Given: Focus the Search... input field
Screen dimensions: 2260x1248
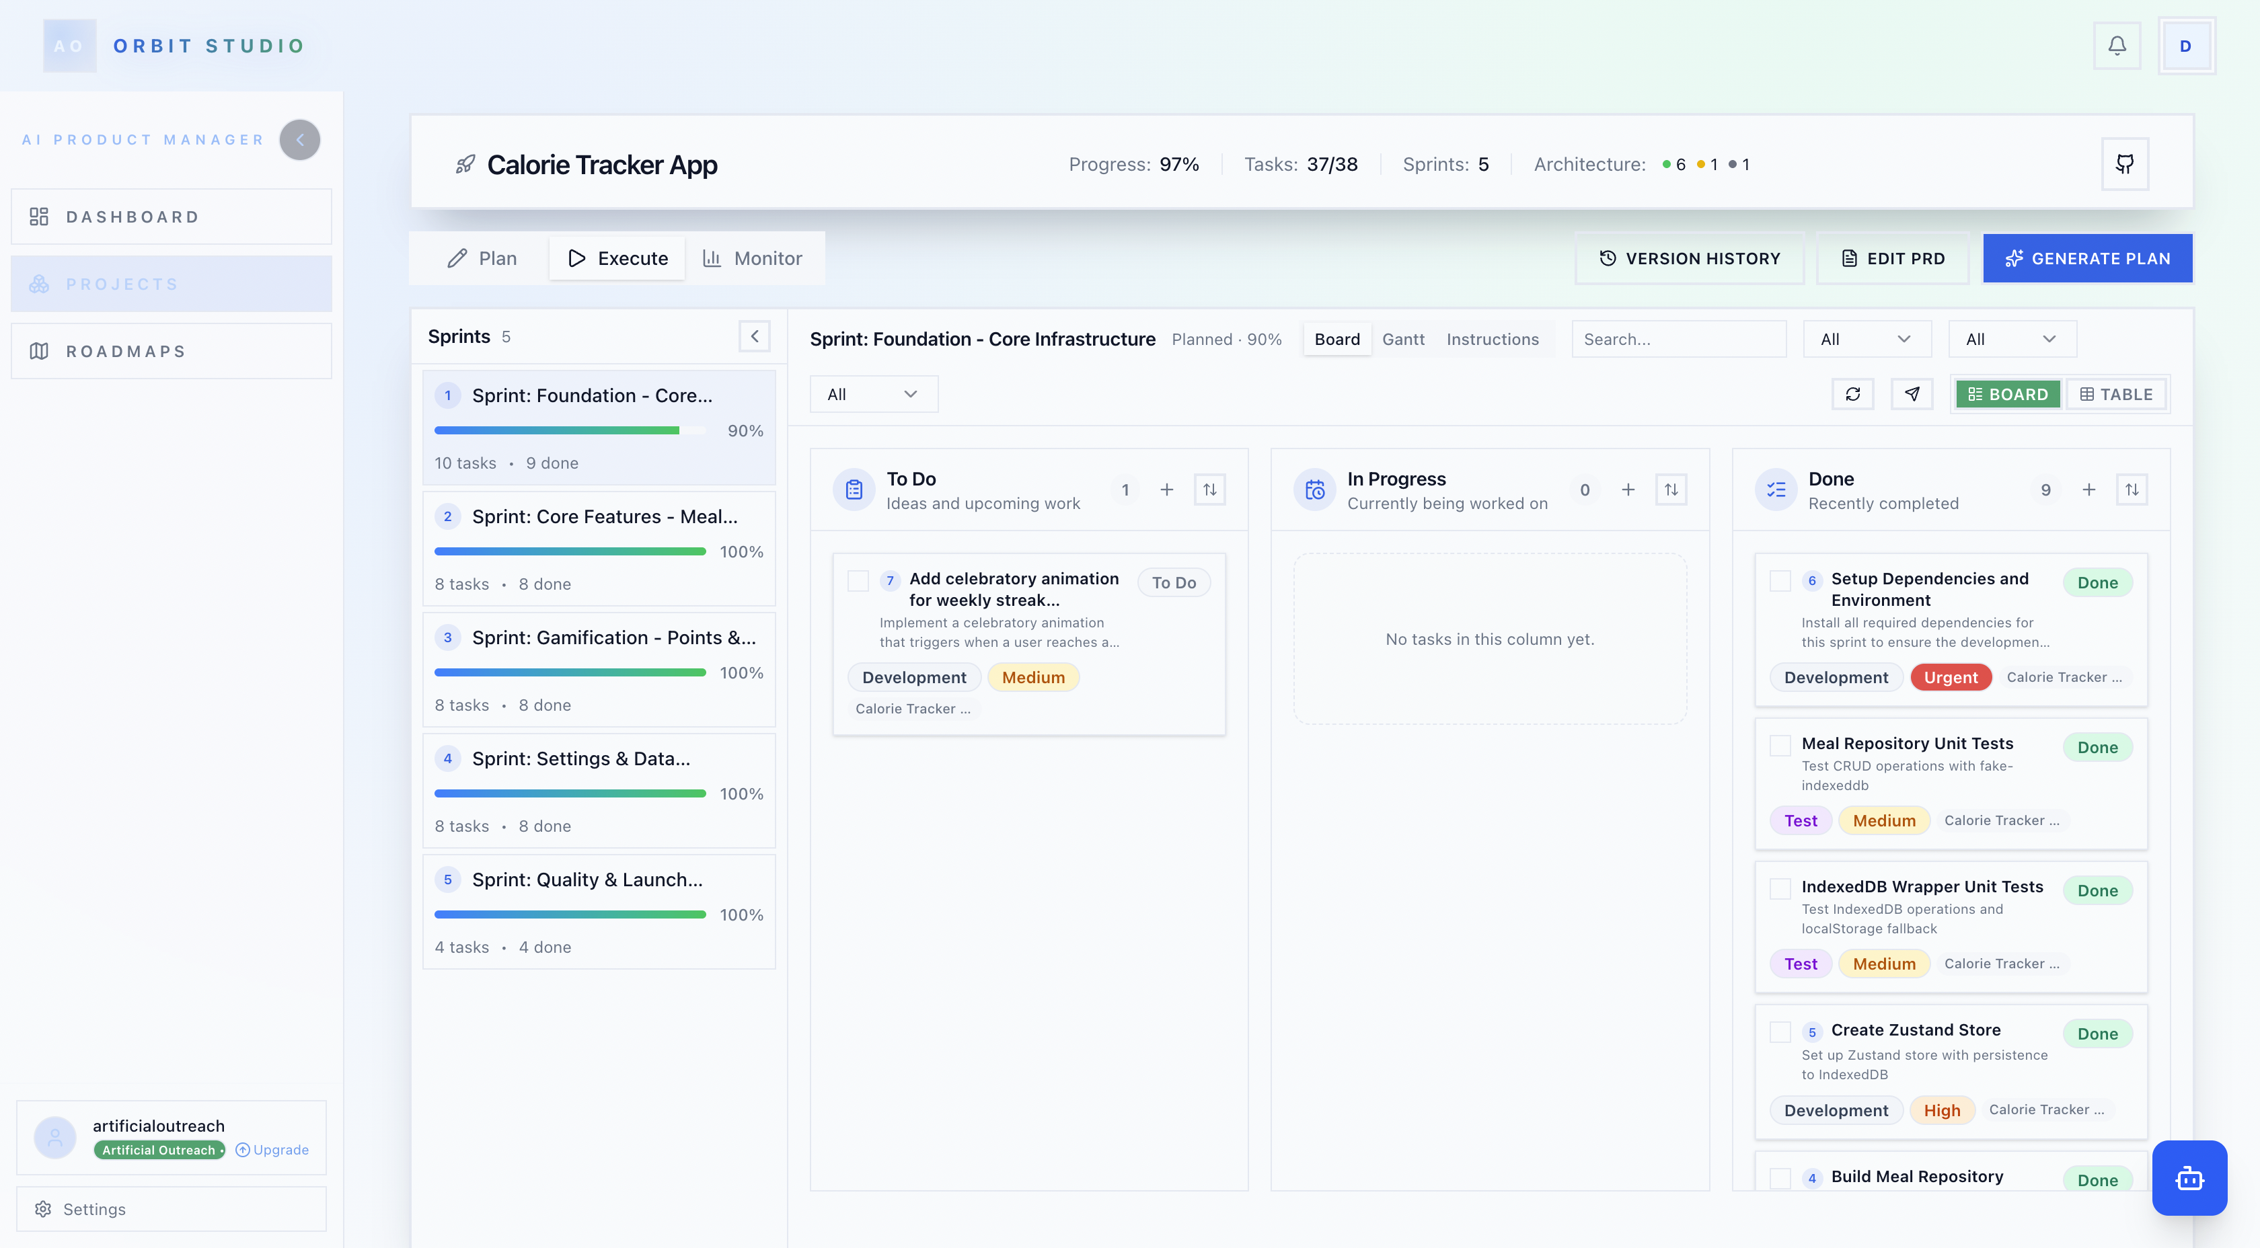Looking at the screenshot, I should click(1678, 338).
